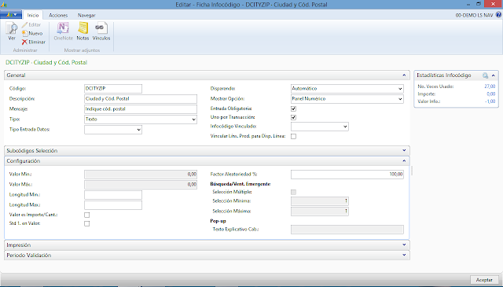503x287 pixels.
Task: Click the Búsqueda/Vent. Emergente heading
Action: point(240,184)
